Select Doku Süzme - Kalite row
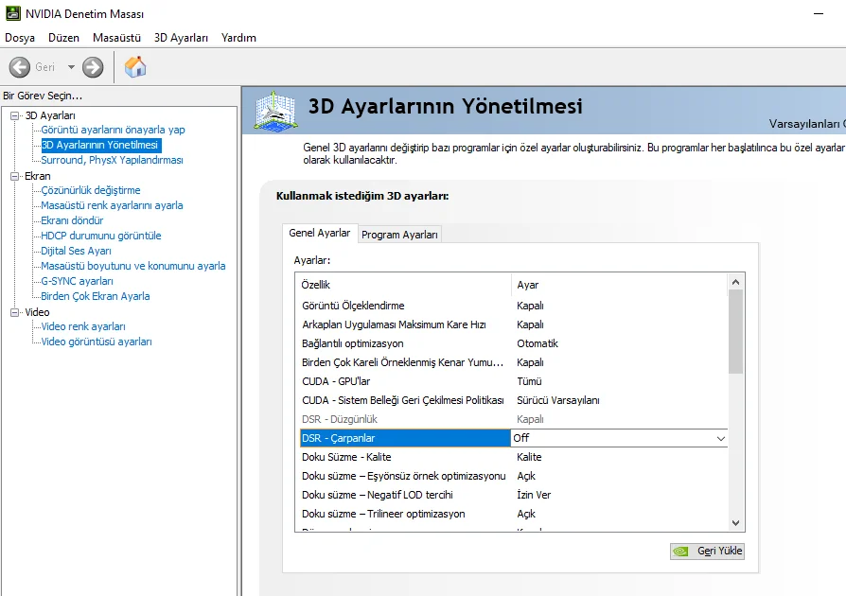 [512, 457]
